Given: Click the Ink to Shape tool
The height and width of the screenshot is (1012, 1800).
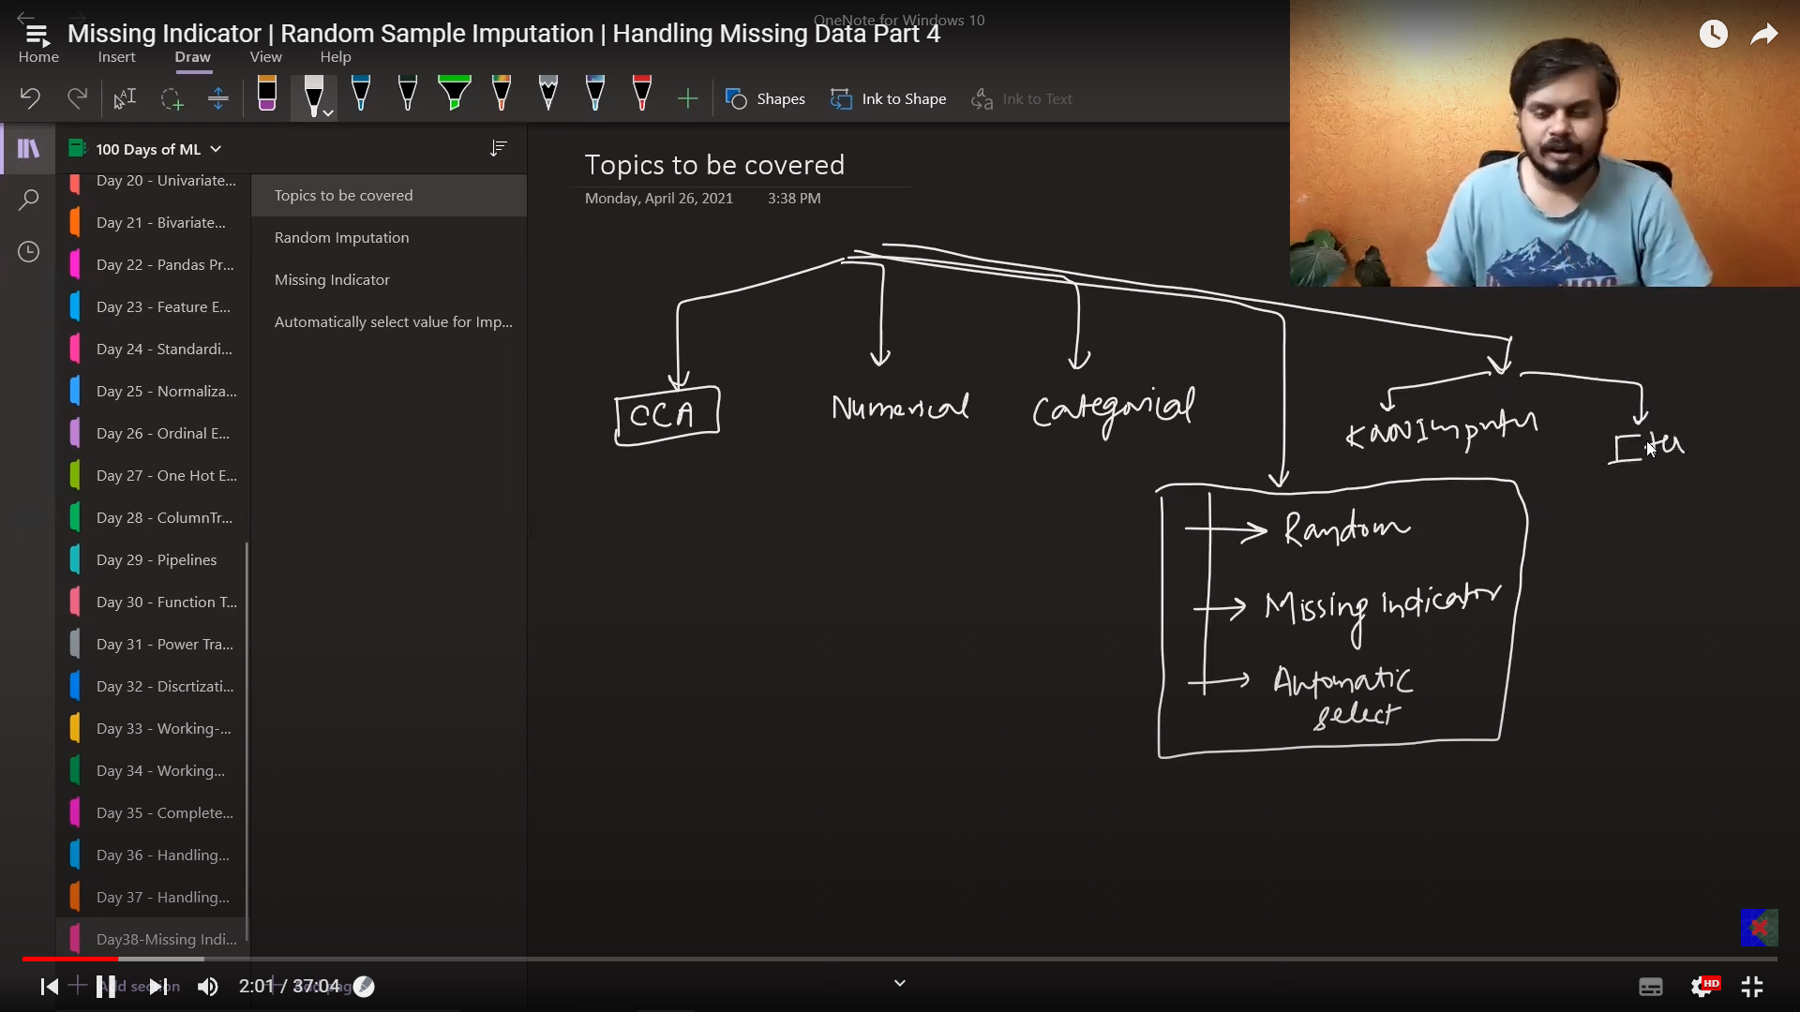Looking at the screenshot, I should (892, 97).
